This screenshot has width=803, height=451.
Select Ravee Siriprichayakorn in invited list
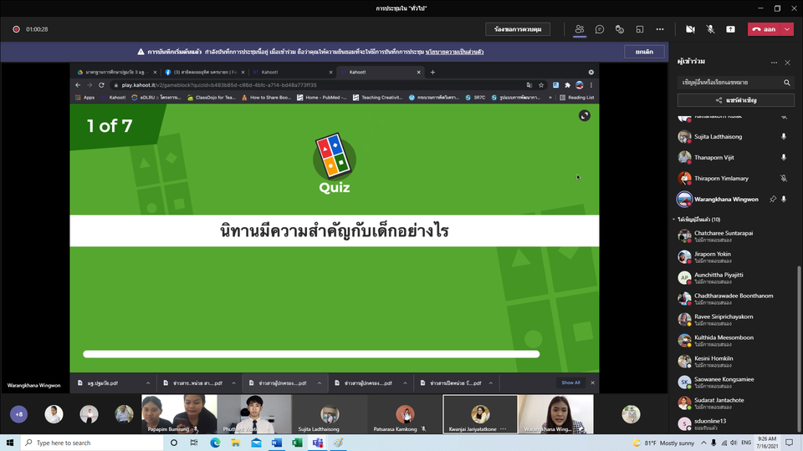click(x=735, y=320)
